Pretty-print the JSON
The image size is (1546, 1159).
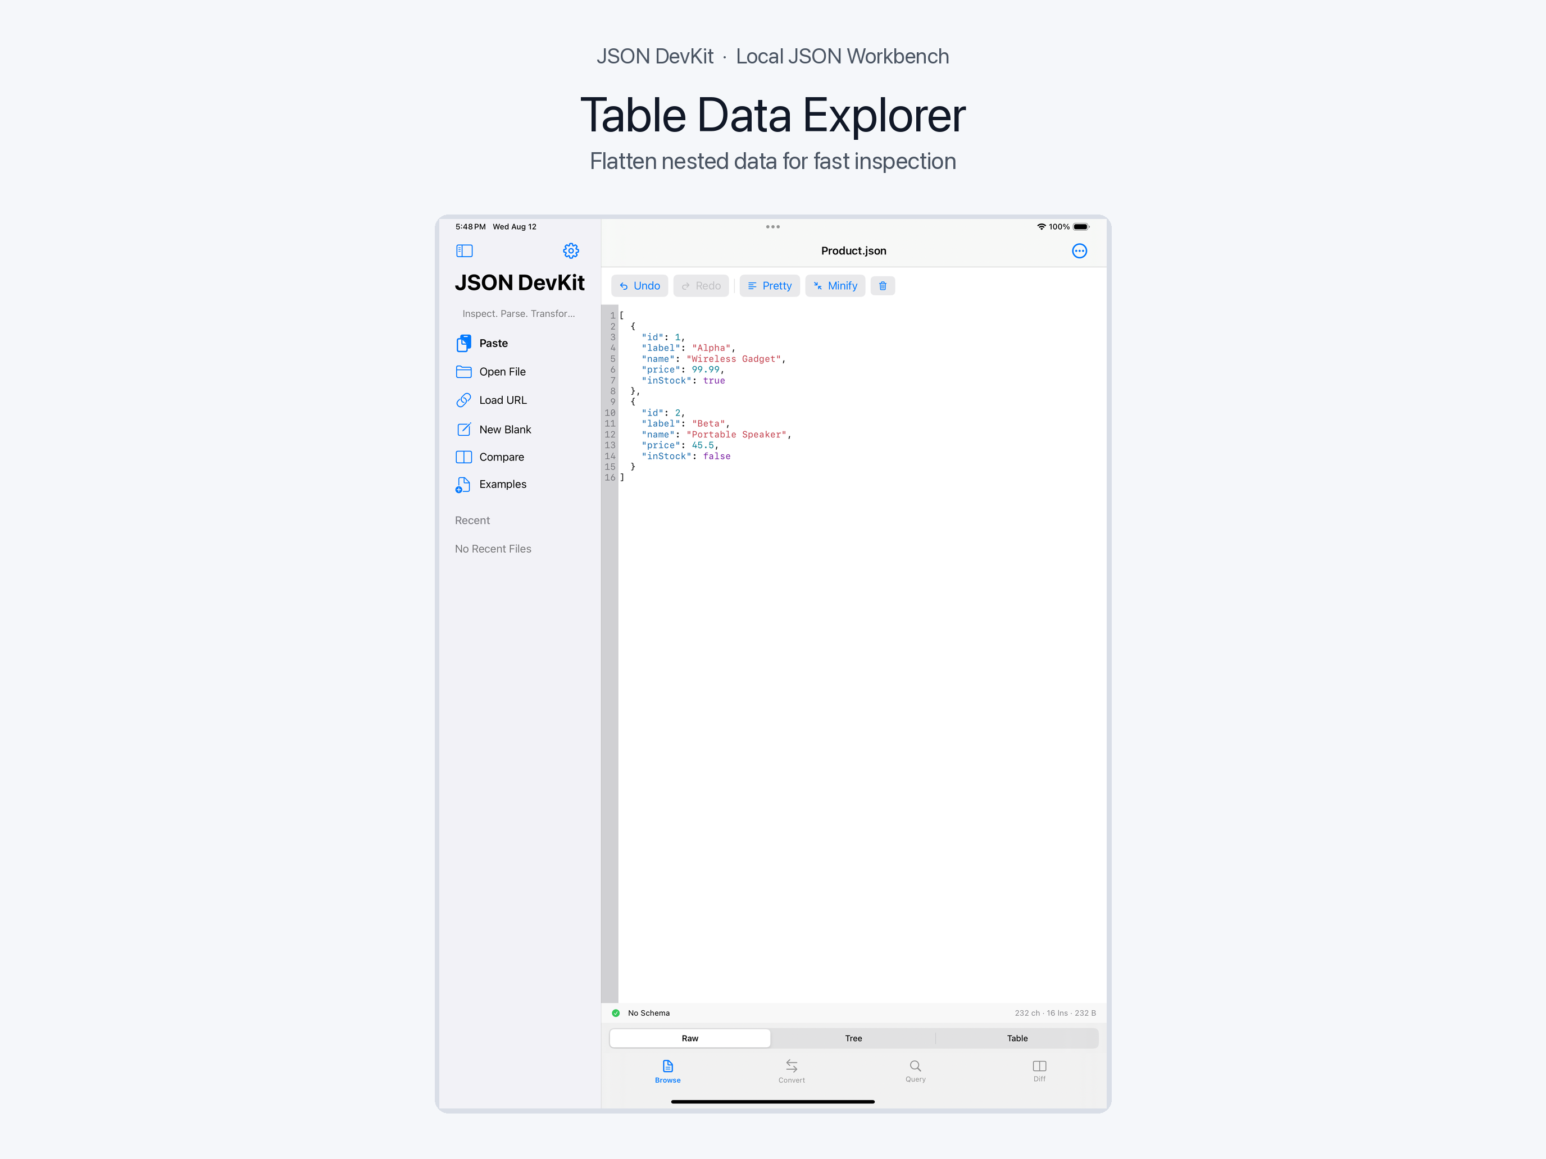pyautogui.click(x=770, y=286)
